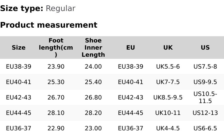This screenshot has width=224, height=136.
Task: Click the US9-9.5 size cell
Action: coord(205,82)
